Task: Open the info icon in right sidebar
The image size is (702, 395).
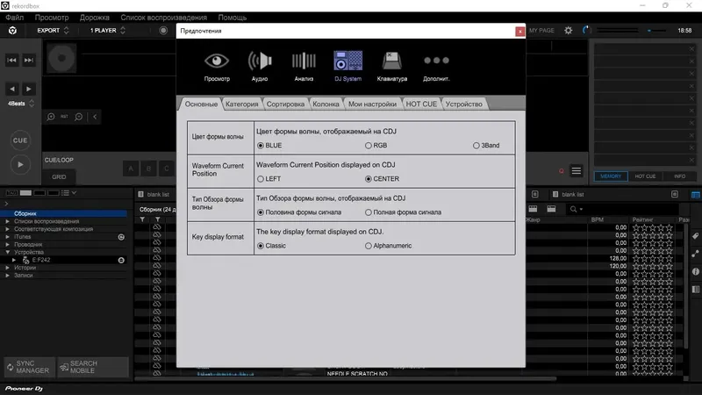Action: pyautogui.click(x=695, y=271)
